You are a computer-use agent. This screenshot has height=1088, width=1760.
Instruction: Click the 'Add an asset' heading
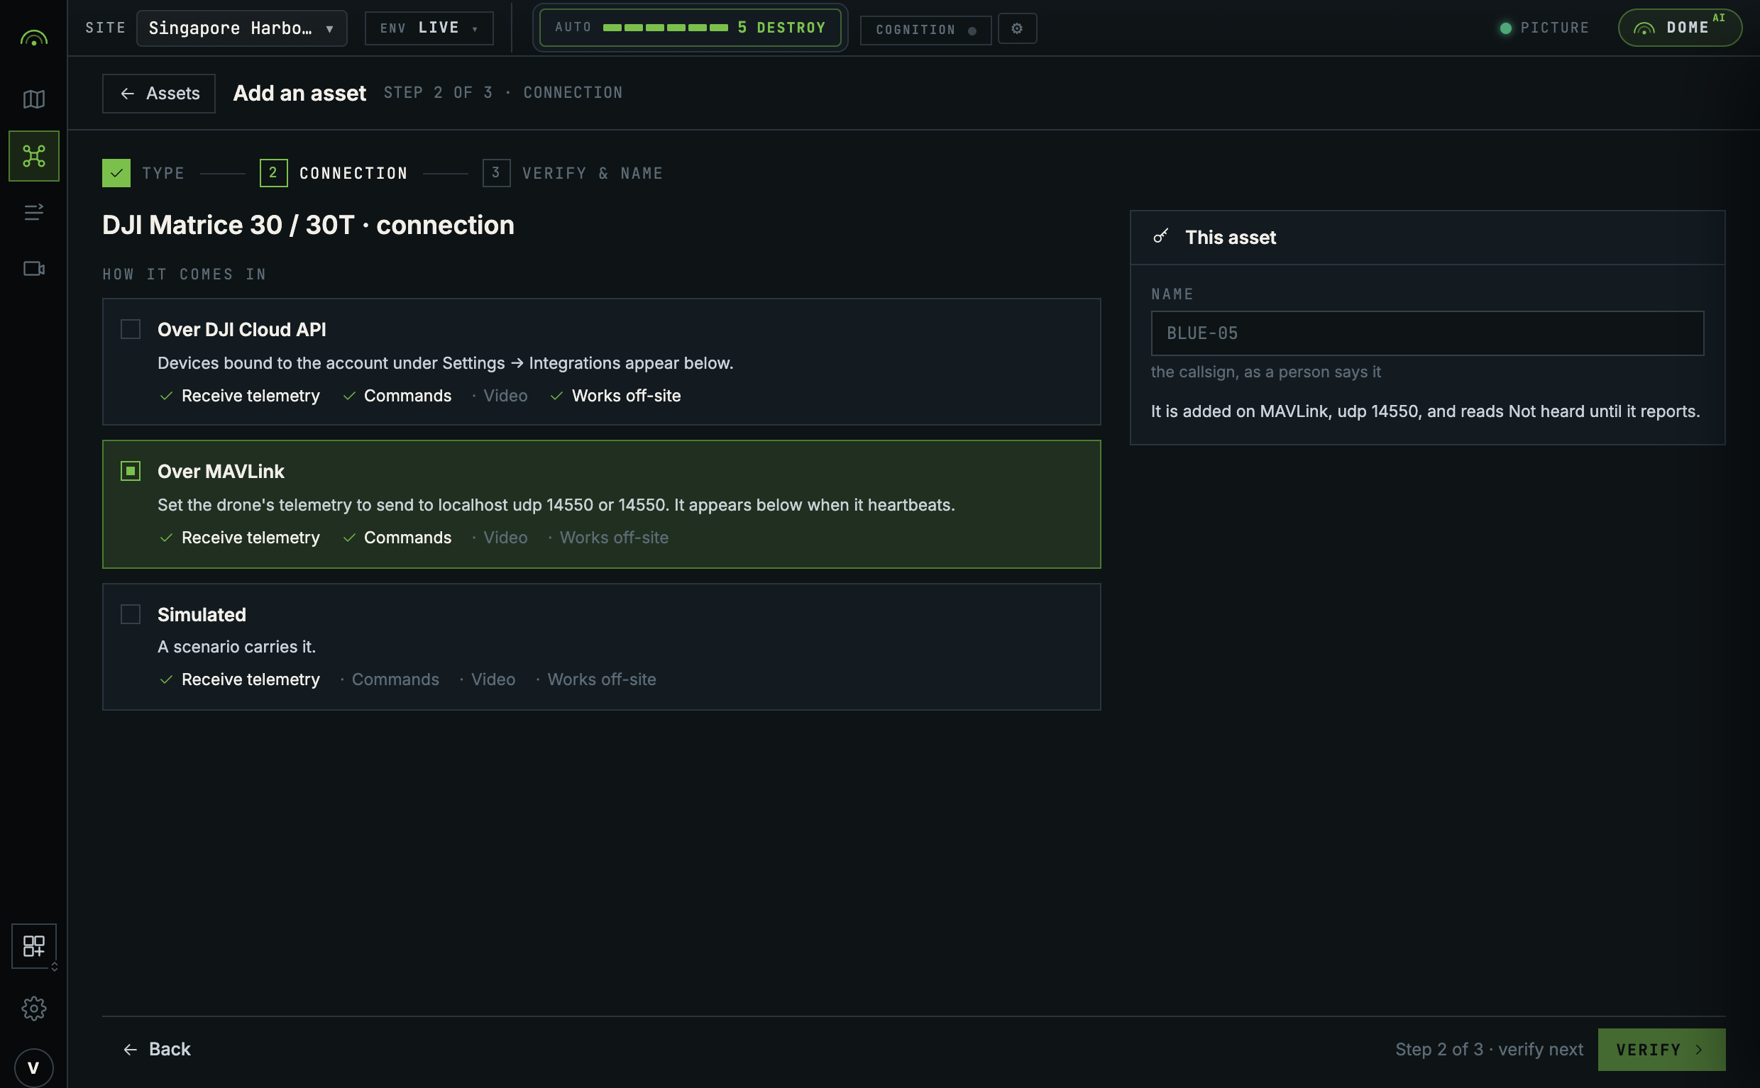[x=299, y=94]
